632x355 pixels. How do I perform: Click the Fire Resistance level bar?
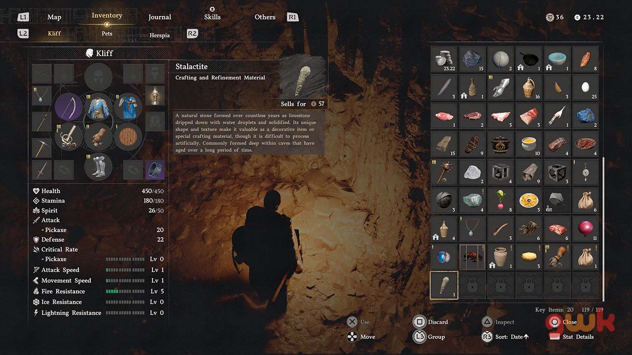(x=125, y=291)
